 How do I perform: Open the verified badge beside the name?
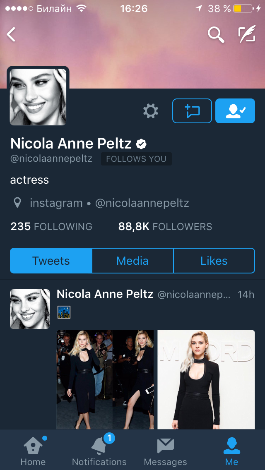(142, 144)
